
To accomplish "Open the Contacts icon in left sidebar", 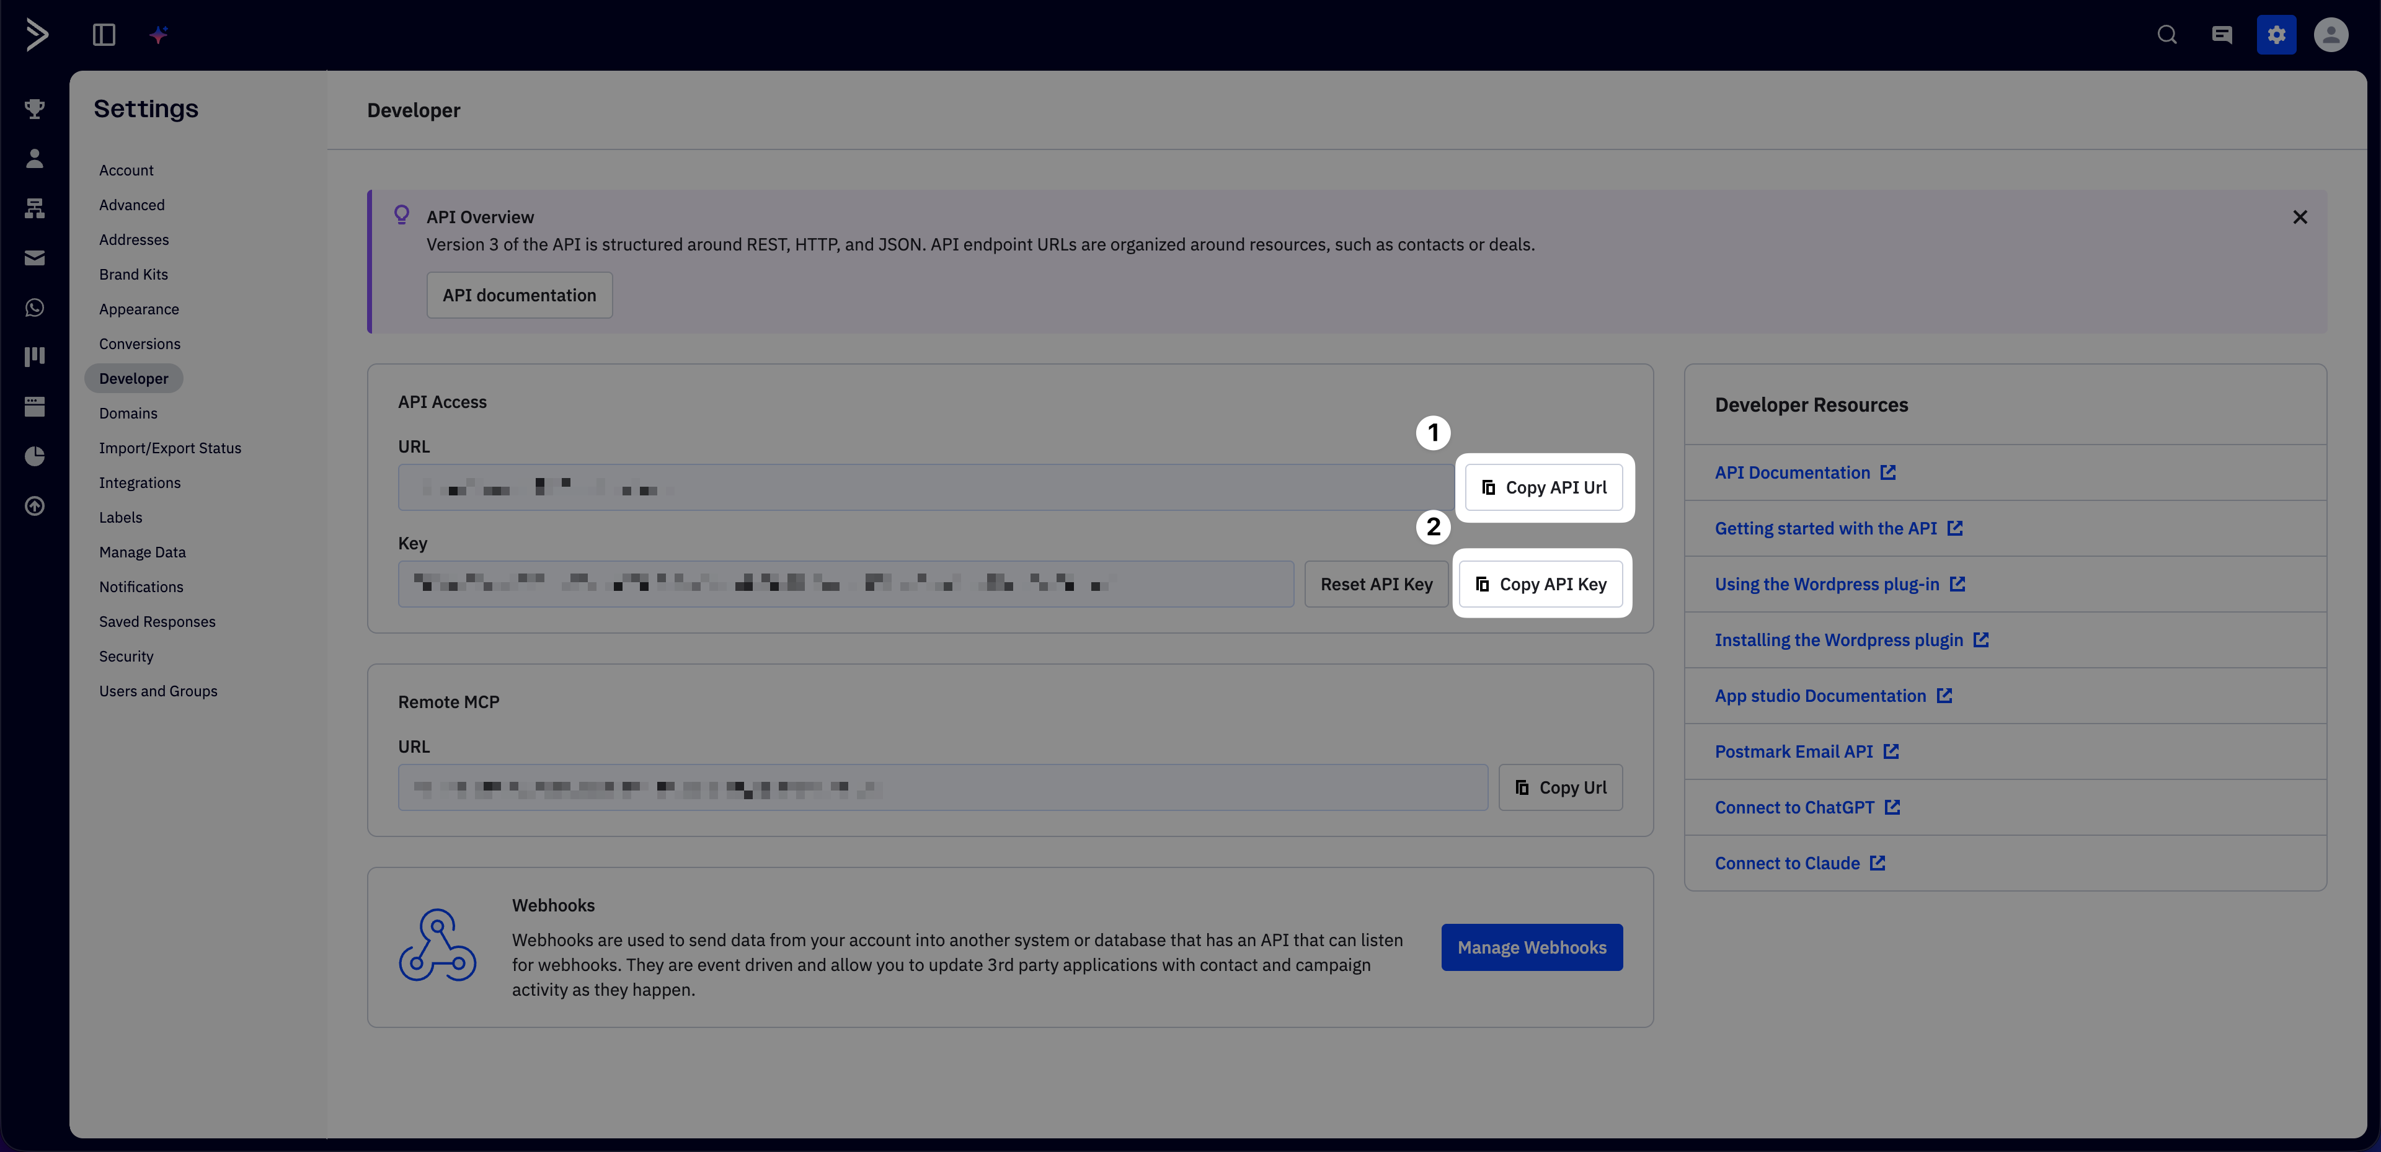I will (35, 159).
